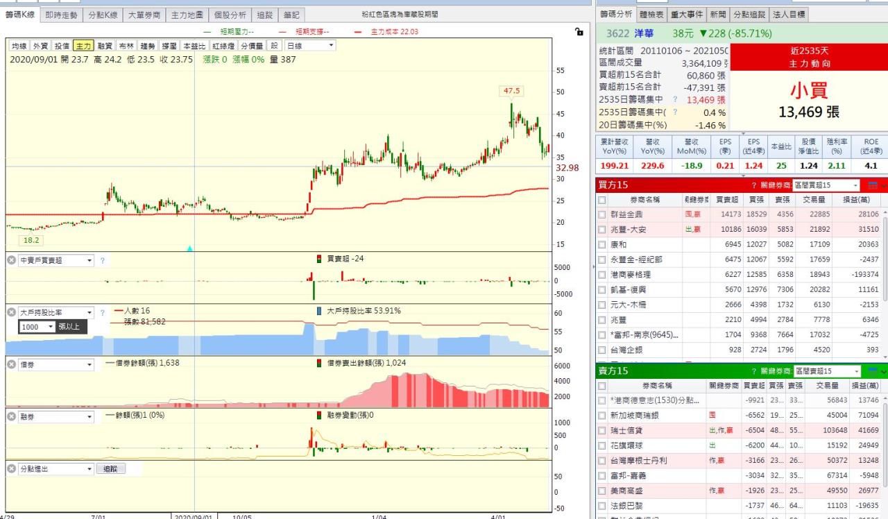Click the help icon beside 大戶持股比率

tap(102, 313)
